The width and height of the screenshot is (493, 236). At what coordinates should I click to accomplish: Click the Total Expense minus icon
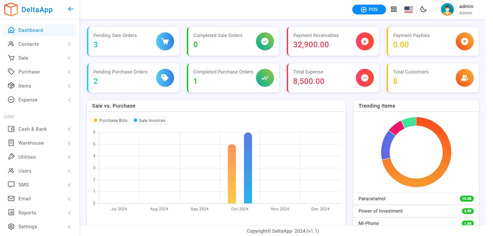click(365, 78)
